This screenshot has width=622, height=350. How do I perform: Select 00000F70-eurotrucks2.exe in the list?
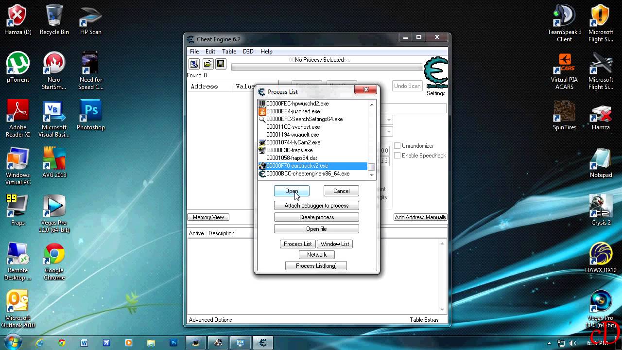pos(312,166)
